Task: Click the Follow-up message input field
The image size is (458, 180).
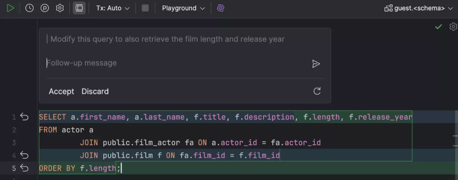Action: (177, 63)
